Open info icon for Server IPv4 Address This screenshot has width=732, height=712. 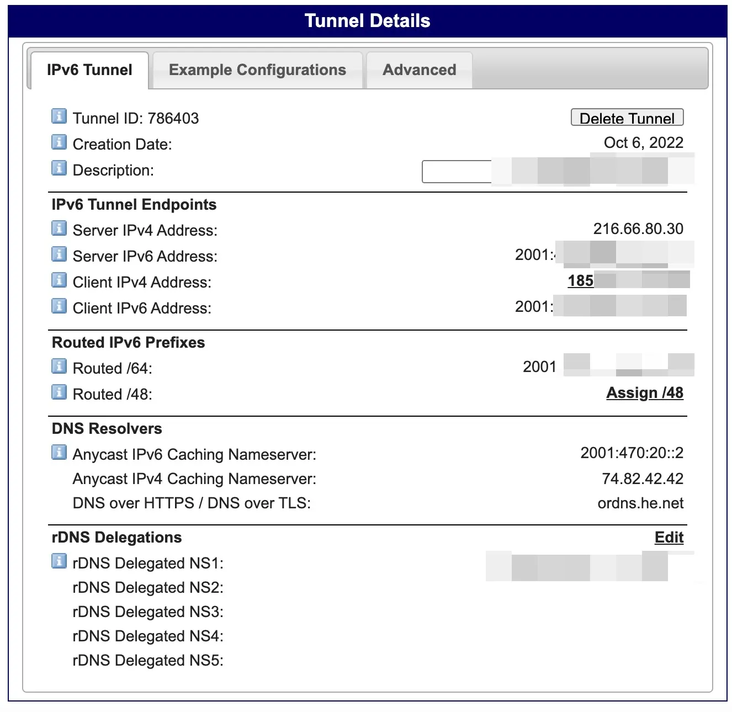click(x=59, y=229)
